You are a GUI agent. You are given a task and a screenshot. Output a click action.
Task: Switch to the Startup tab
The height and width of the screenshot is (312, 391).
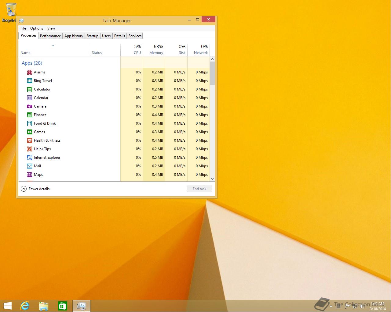(93, 36)
